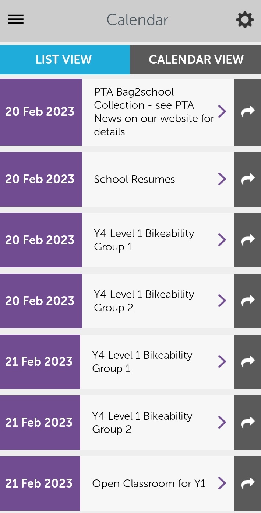Share the 20 Feb Bikeability Group 1 event
The image size is (261, 513).
point(247,240)
